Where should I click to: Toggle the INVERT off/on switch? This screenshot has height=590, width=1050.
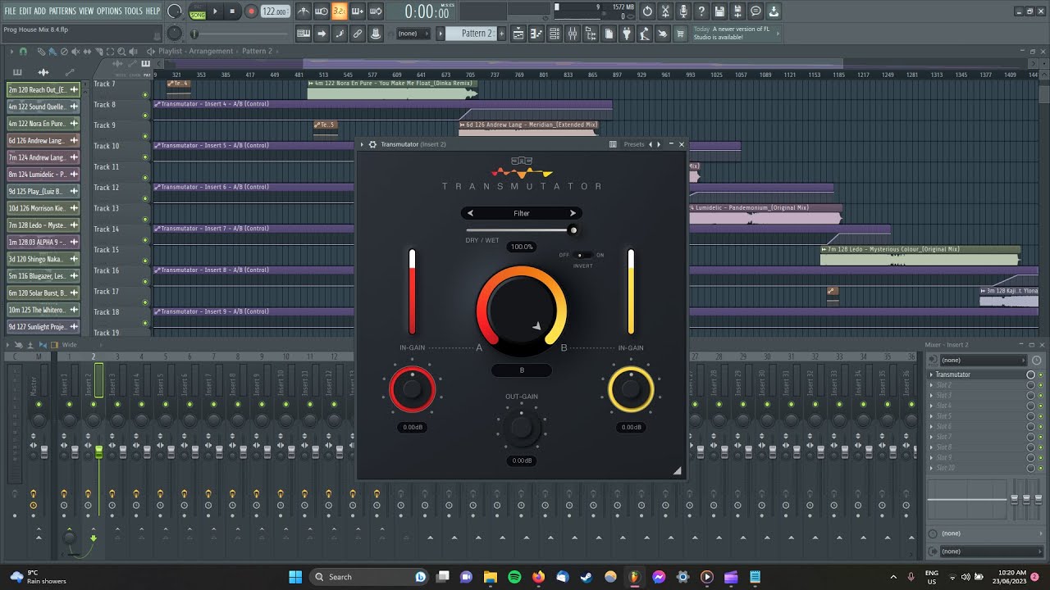582,255
